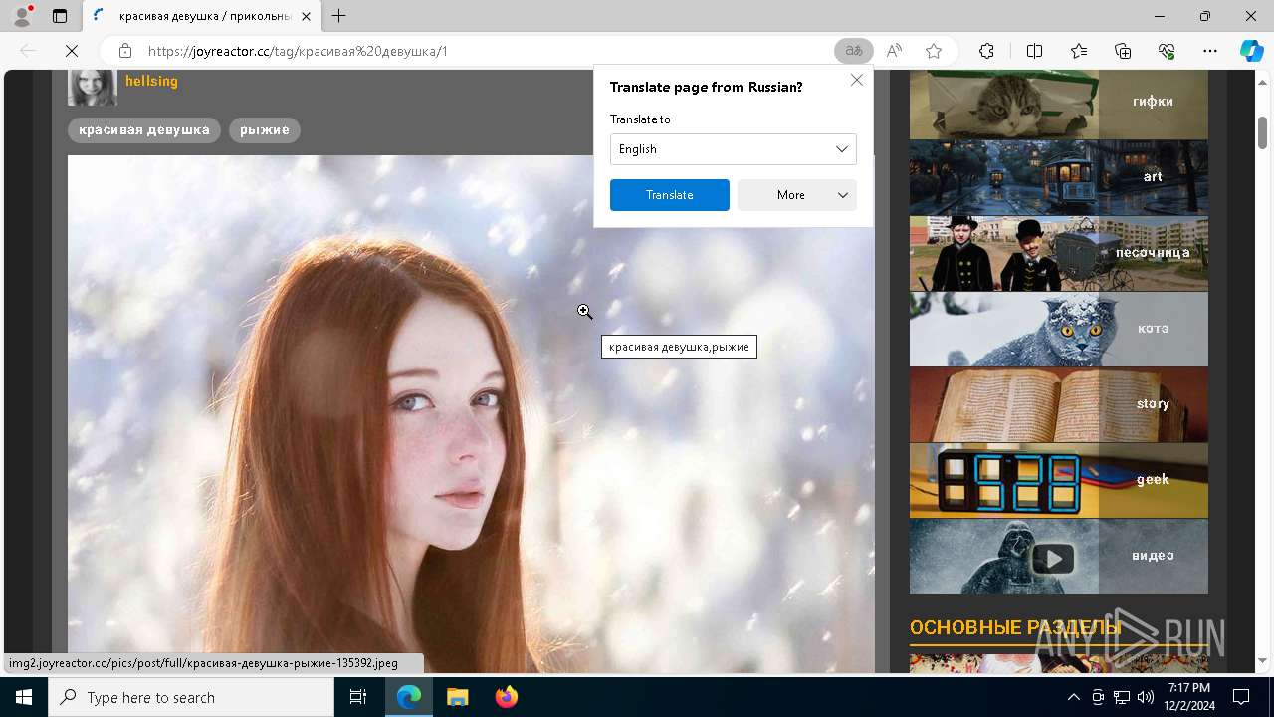1274x717 pixels.
Task: Click the hellsing avatar thumbnail
Action: (x=93, y=87)
